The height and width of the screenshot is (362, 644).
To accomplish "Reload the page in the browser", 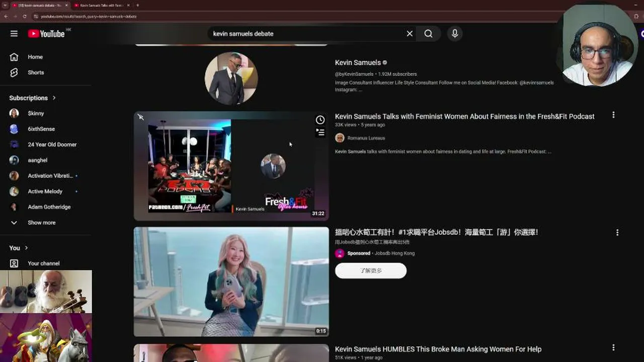I will [25, 16].
